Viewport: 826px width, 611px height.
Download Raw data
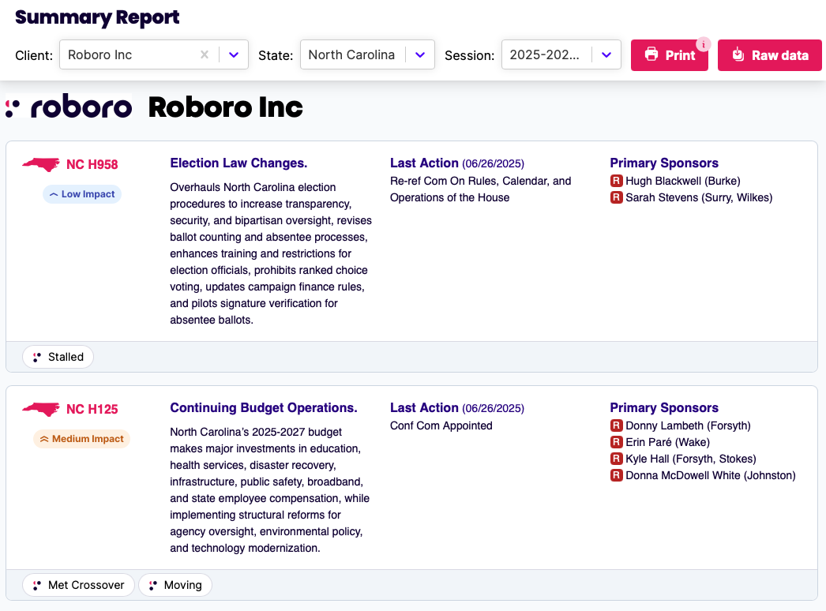point(769,54)
